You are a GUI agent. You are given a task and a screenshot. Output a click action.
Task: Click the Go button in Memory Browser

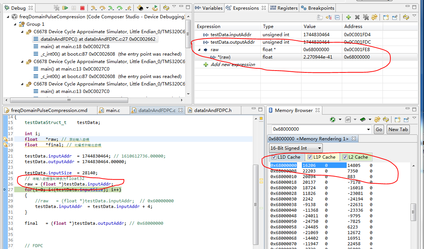[x=379, y=129]
